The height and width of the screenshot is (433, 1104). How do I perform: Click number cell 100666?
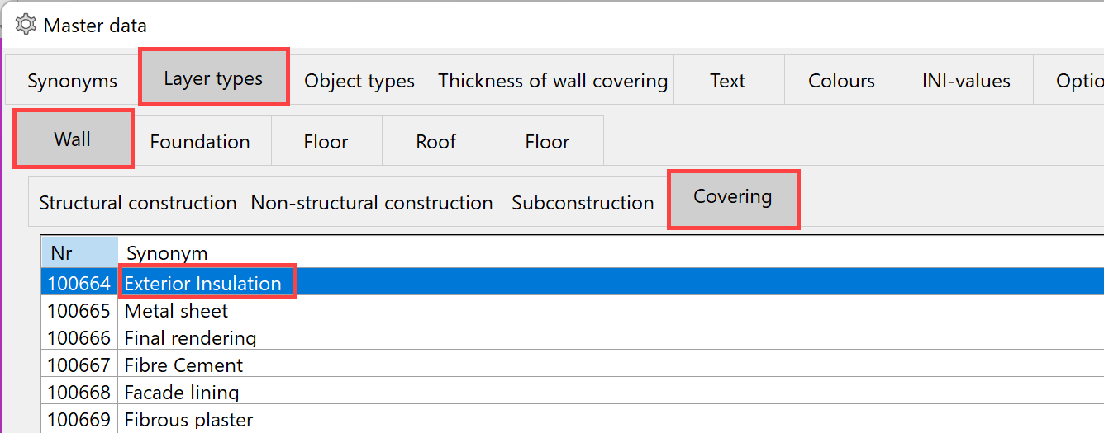coord(79,337)
